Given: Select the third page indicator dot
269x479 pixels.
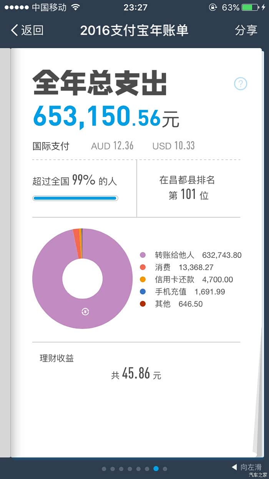Looking at the screenshot, I should point(121,469).
